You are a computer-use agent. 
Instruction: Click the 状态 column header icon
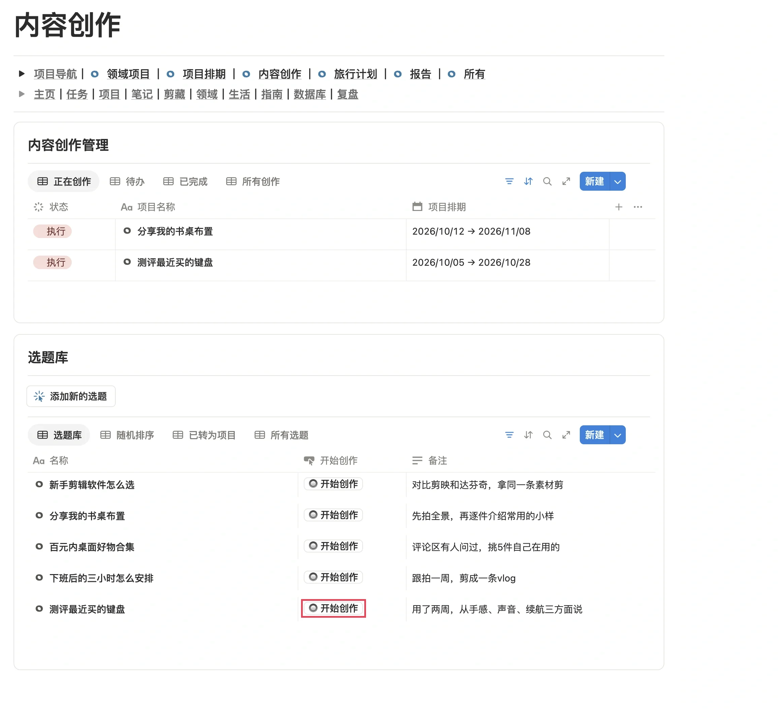pos(39,207)
